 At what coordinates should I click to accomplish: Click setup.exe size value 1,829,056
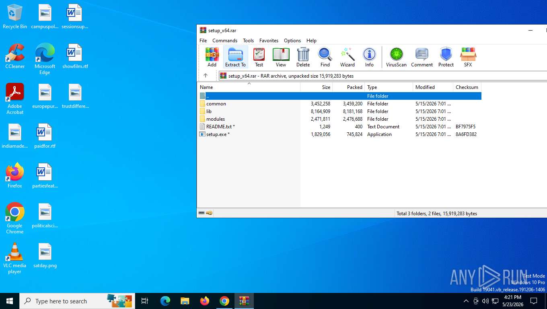click(x=321, y=134)
